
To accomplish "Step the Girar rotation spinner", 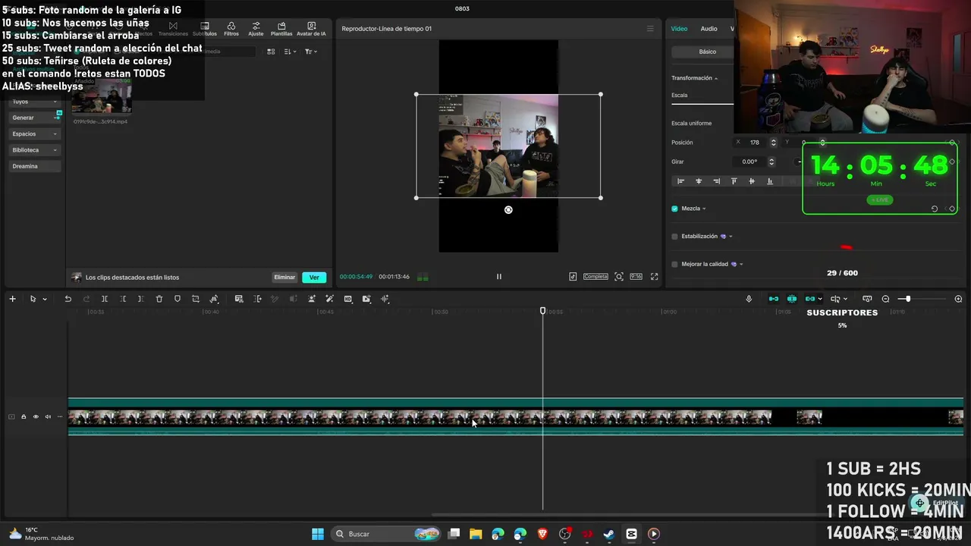I will tap(771, 162).
